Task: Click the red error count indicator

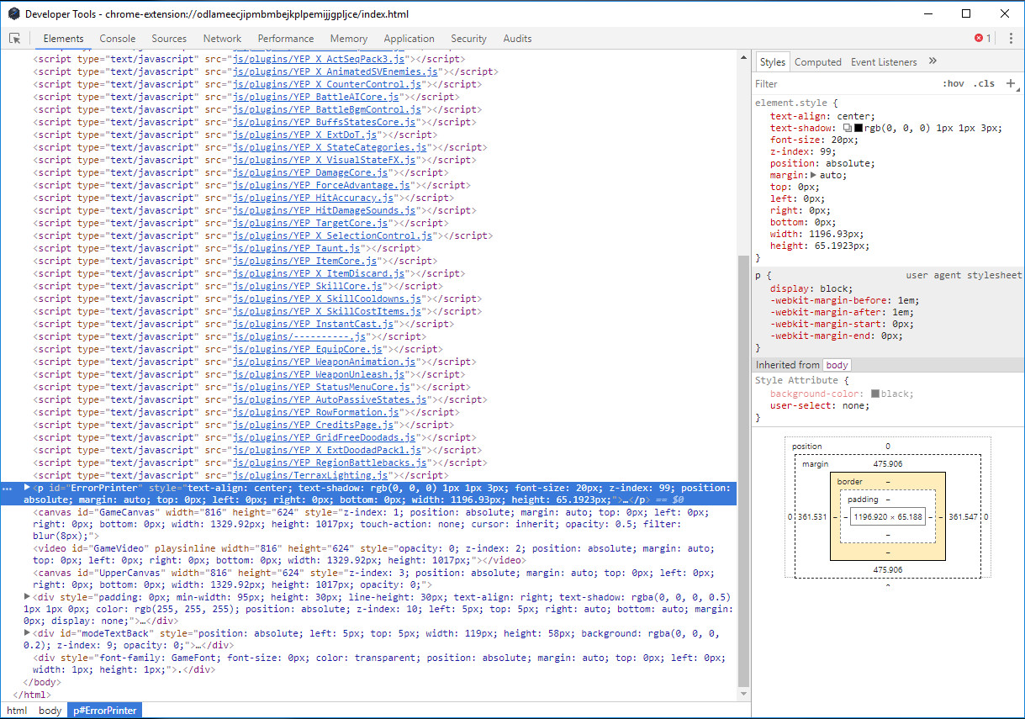Action: tap(982, 38)
